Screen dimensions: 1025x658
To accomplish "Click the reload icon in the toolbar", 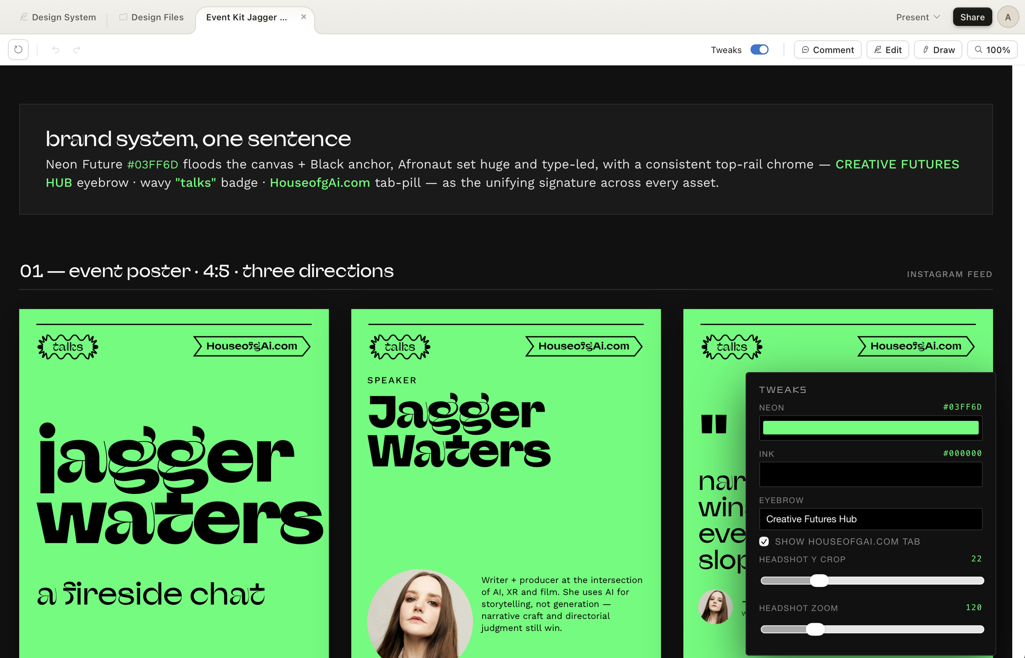I will click(18, 50).
